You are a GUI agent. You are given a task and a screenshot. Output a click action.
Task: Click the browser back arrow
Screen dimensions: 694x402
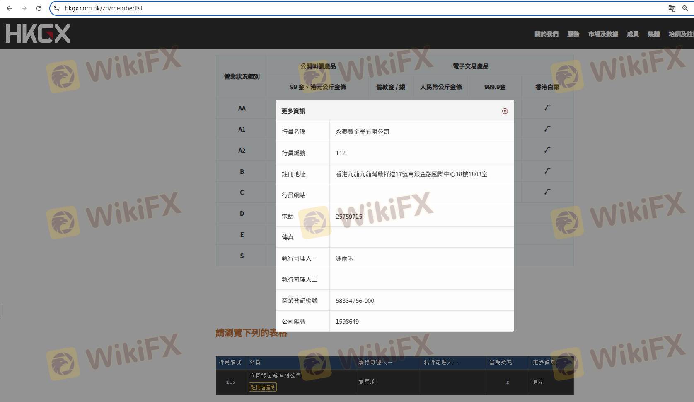pos(9,8)
